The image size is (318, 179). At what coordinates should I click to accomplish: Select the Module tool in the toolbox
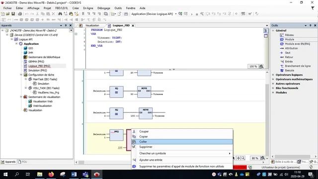(289, 39)
